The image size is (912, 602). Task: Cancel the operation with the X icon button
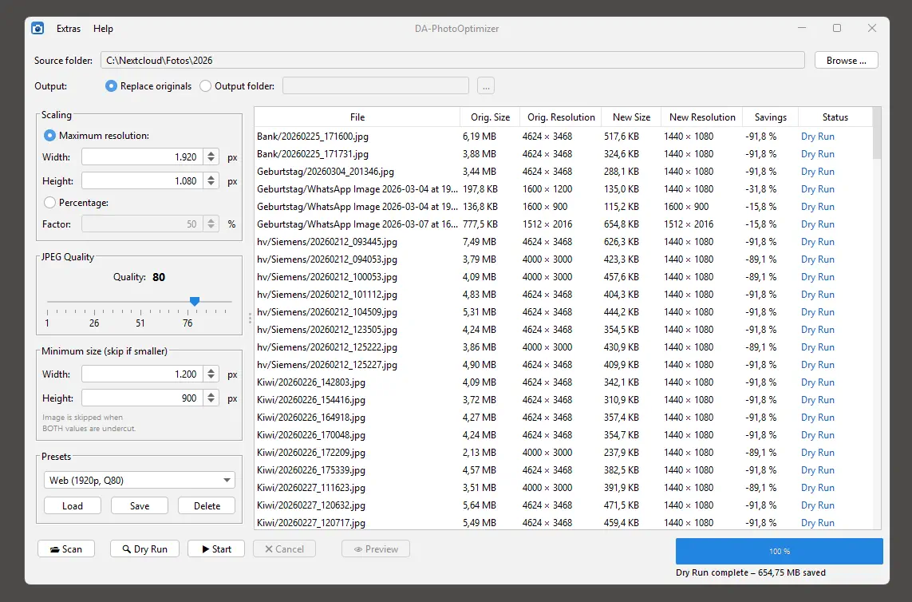click(x=270, y=549)
